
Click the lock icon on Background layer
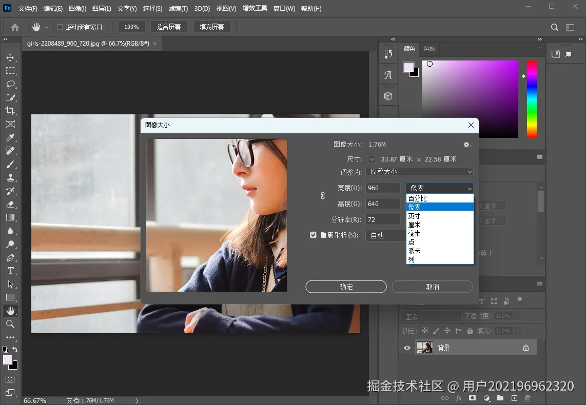coord(526,348)
